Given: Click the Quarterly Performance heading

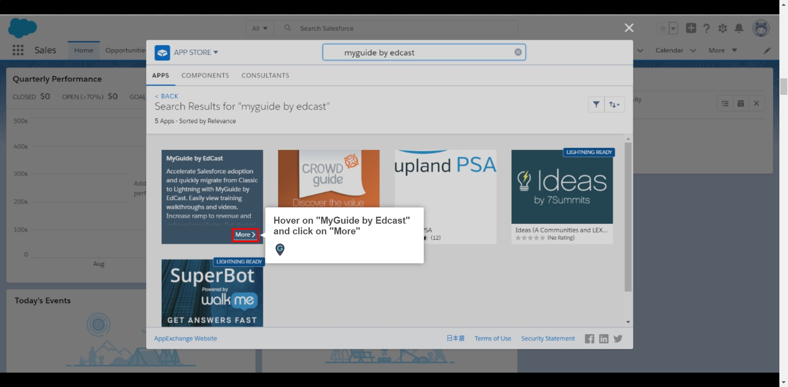Looking at the screenshot, I should [x=57, y=79].
